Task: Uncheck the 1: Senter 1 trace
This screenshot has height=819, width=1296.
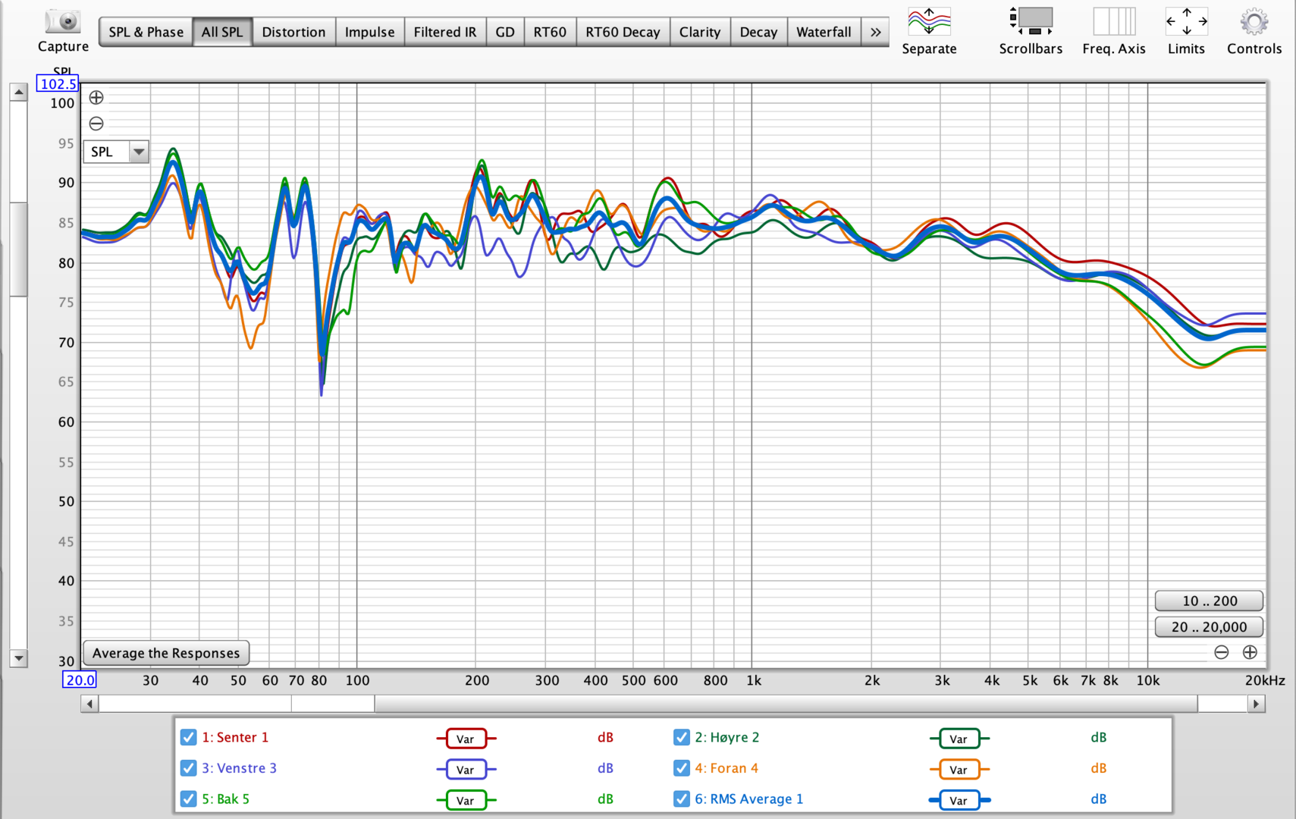Action: click(189, 737)
